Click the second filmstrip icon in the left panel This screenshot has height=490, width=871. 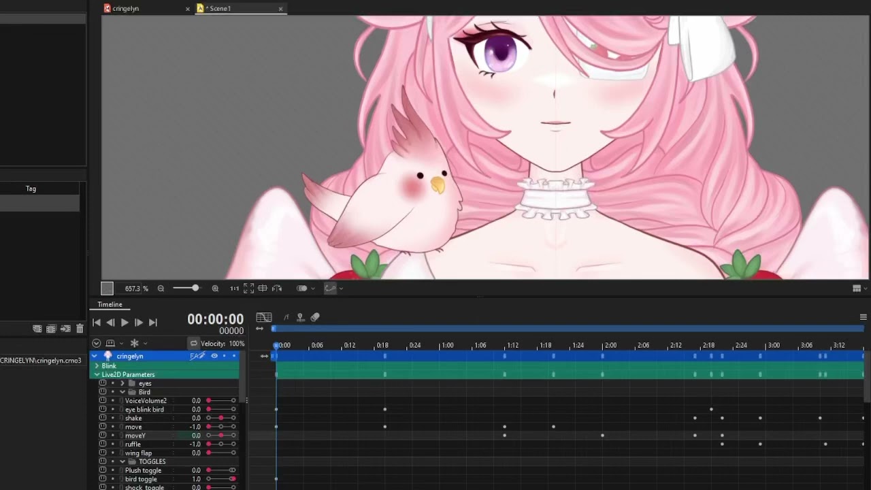(51, 329)
